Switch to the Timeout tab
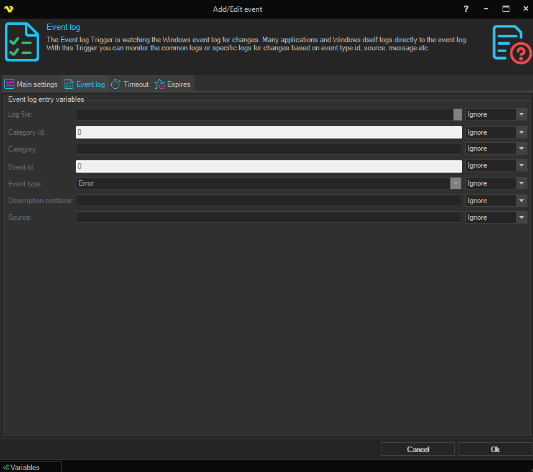533x472 pixels. click(129, 84)
